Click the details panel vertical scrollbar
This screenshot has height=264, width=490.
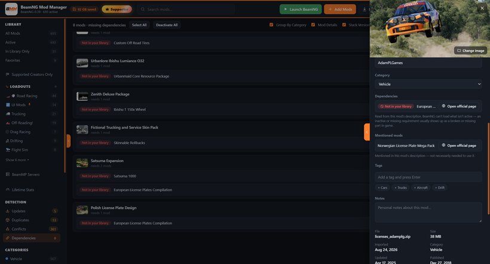[488, 168]
